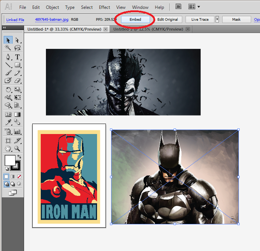Select the Gradient tool
The width and height of the screenshot is (260, 251).
point(17,114)
